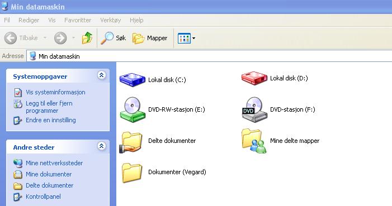Screen dimensions: 392x206
Task: Open the Rediger menu
Action: click(29, 20)
